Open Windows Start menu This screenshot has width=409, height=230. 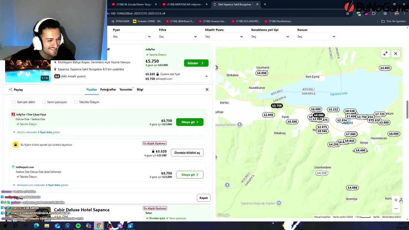[5, 226]
